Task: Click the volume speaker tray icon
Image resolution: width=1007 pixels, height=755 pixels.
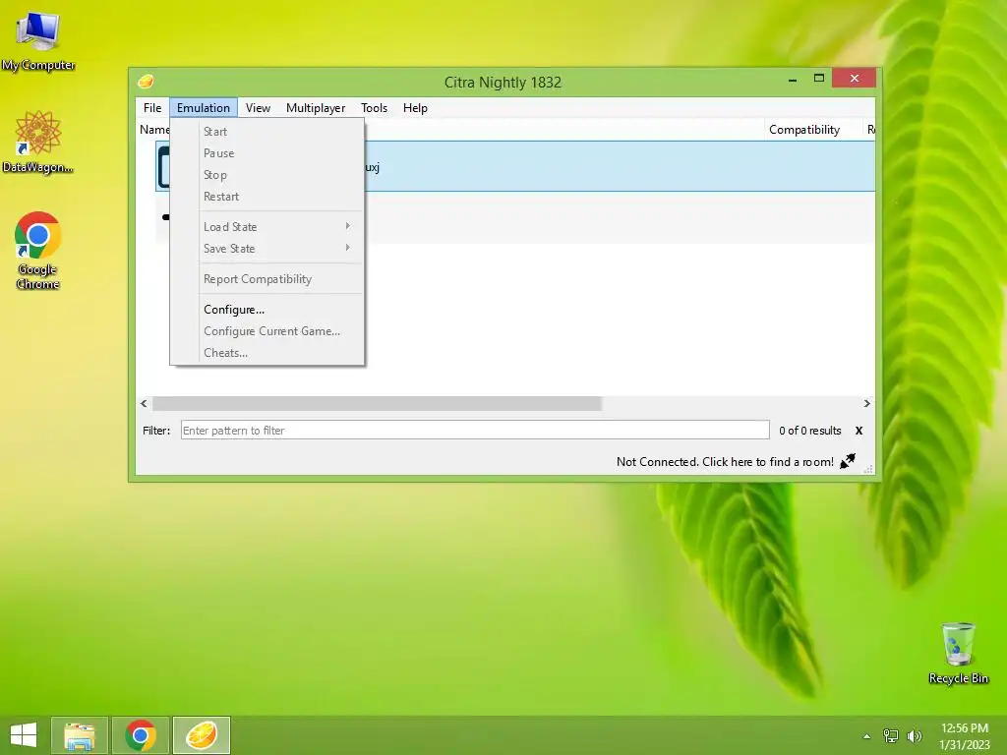Action: click(914, 735)
